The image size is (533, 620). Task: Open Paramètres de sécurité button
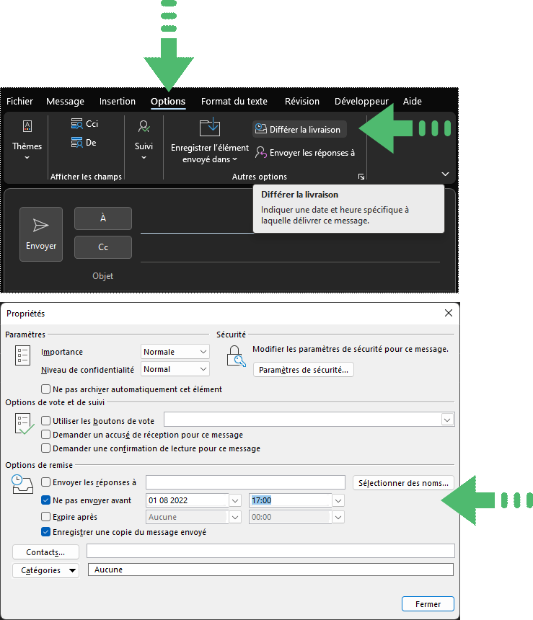pyautogui.click(x=304, y=370)
